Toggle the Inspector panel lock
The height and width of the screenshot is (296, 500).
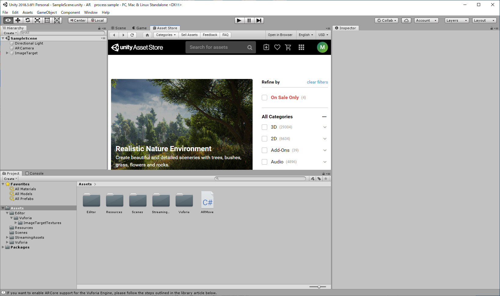click(x=491, y=28)
